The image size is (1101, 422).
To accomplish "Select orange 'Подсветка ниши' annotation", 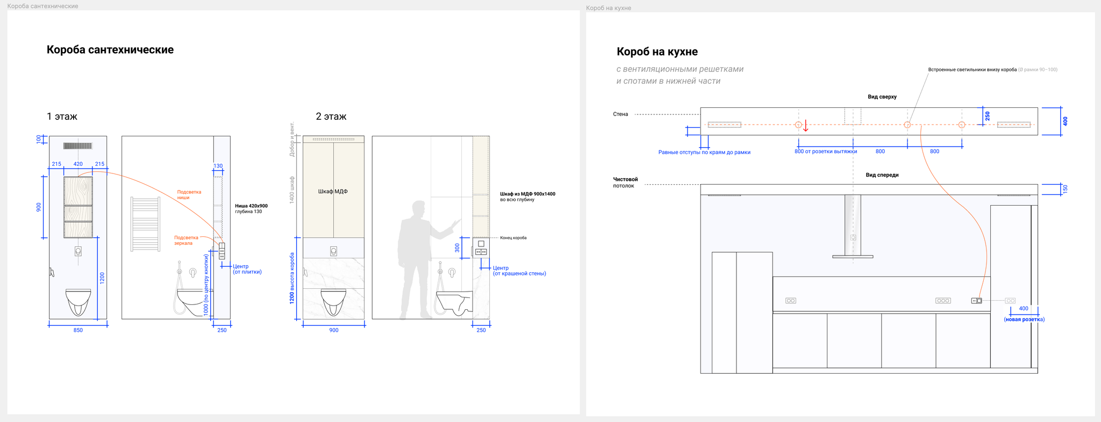I will tap(189, 195).
